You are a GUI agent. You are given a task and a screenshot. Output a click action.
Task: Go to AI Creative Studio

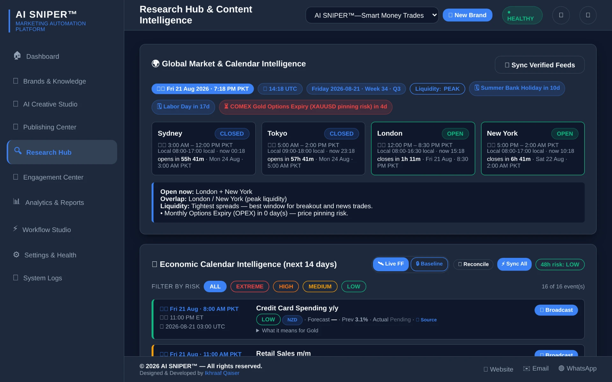pos(62,104)
